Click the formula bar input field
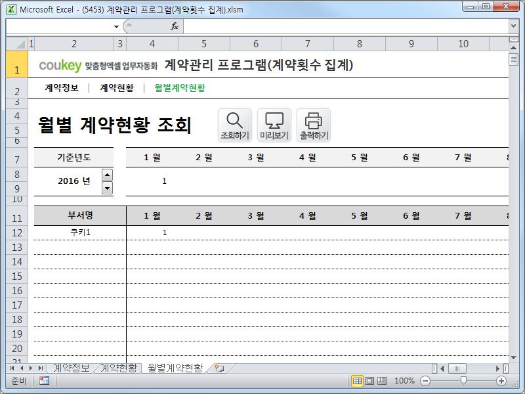Image resolution: width=525 pixels, height=394 pixels. tap(346, 26)
